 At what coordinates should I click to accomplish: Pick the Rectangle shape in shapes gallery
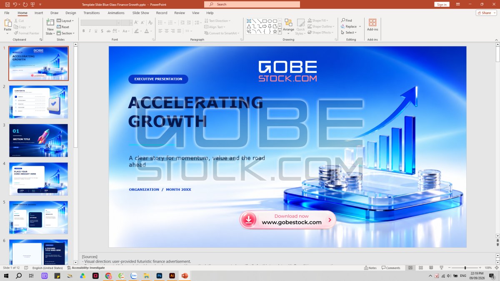click(x=265, y=21)
